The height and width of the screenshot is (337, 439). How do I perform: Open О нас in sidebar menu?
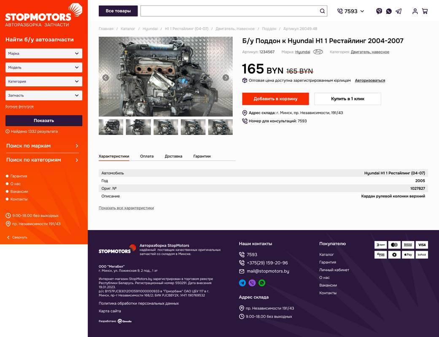coord(16,184)
